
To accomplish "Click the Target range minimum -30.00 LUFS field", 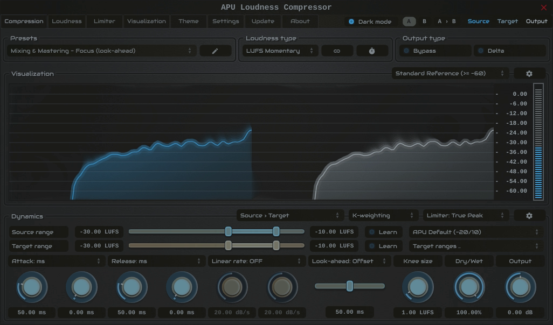I will click(x=99, y=246).
